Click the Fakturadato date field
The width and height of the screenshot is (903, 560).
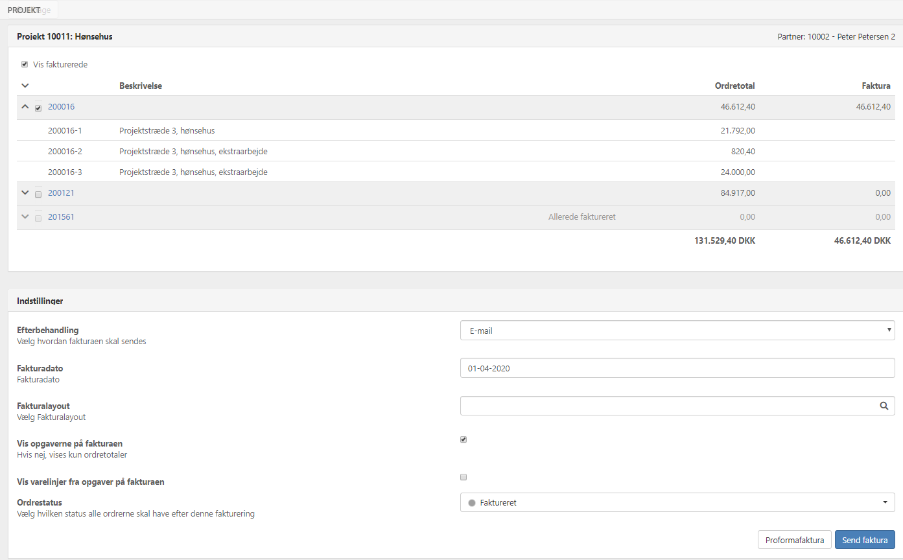coord(677,368)
